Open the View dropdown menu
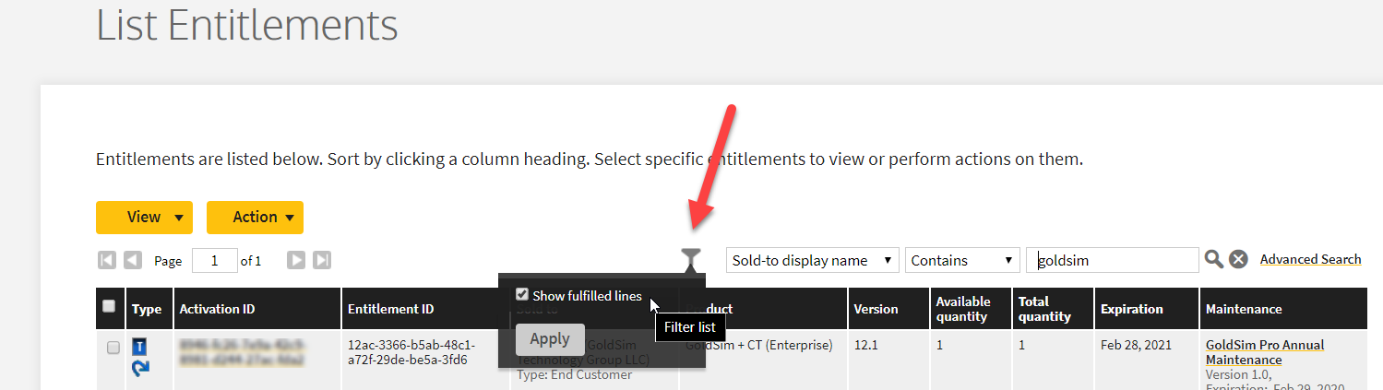 point(144,218)
